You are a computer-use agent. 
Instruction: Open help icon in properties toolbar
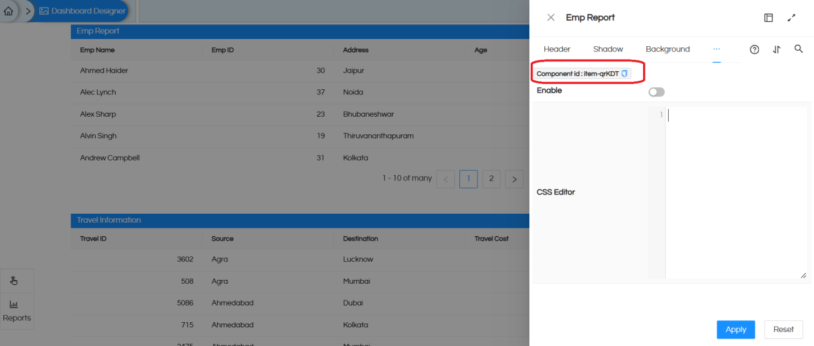click(755, 49)
